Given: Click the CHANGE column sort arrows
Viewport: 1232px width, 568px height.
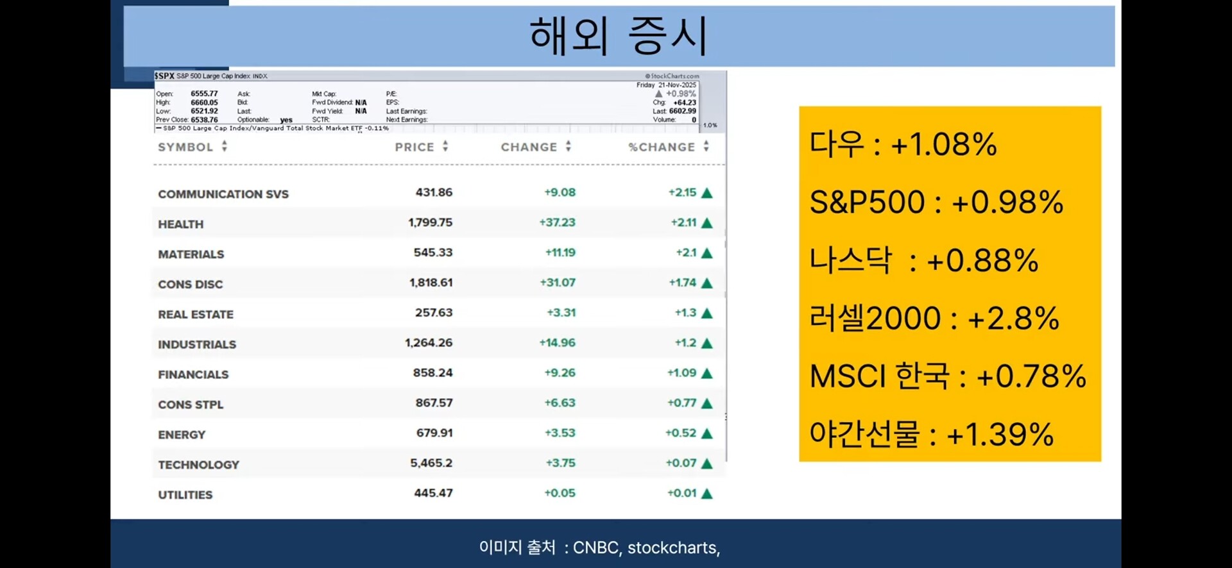Looking at the screenshot, I should 569,146.
